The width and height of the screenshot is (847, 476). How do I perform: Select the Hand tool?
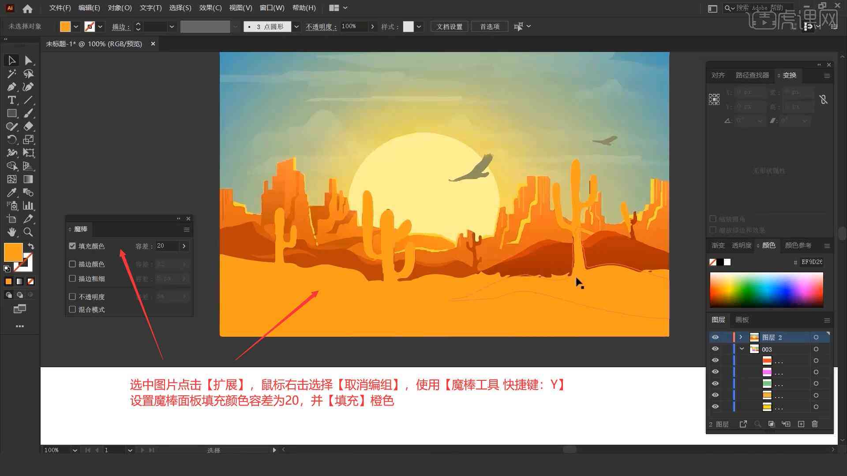[x=11, y=232]
